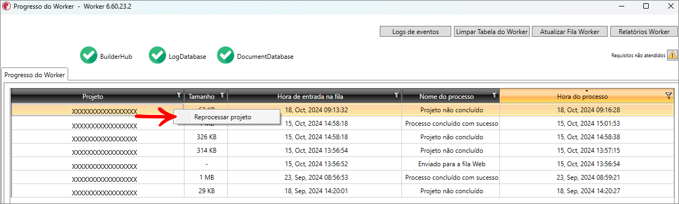
Task: Select the 326 KB size cell
Action: pyautogui.click(x=206, y=137)
